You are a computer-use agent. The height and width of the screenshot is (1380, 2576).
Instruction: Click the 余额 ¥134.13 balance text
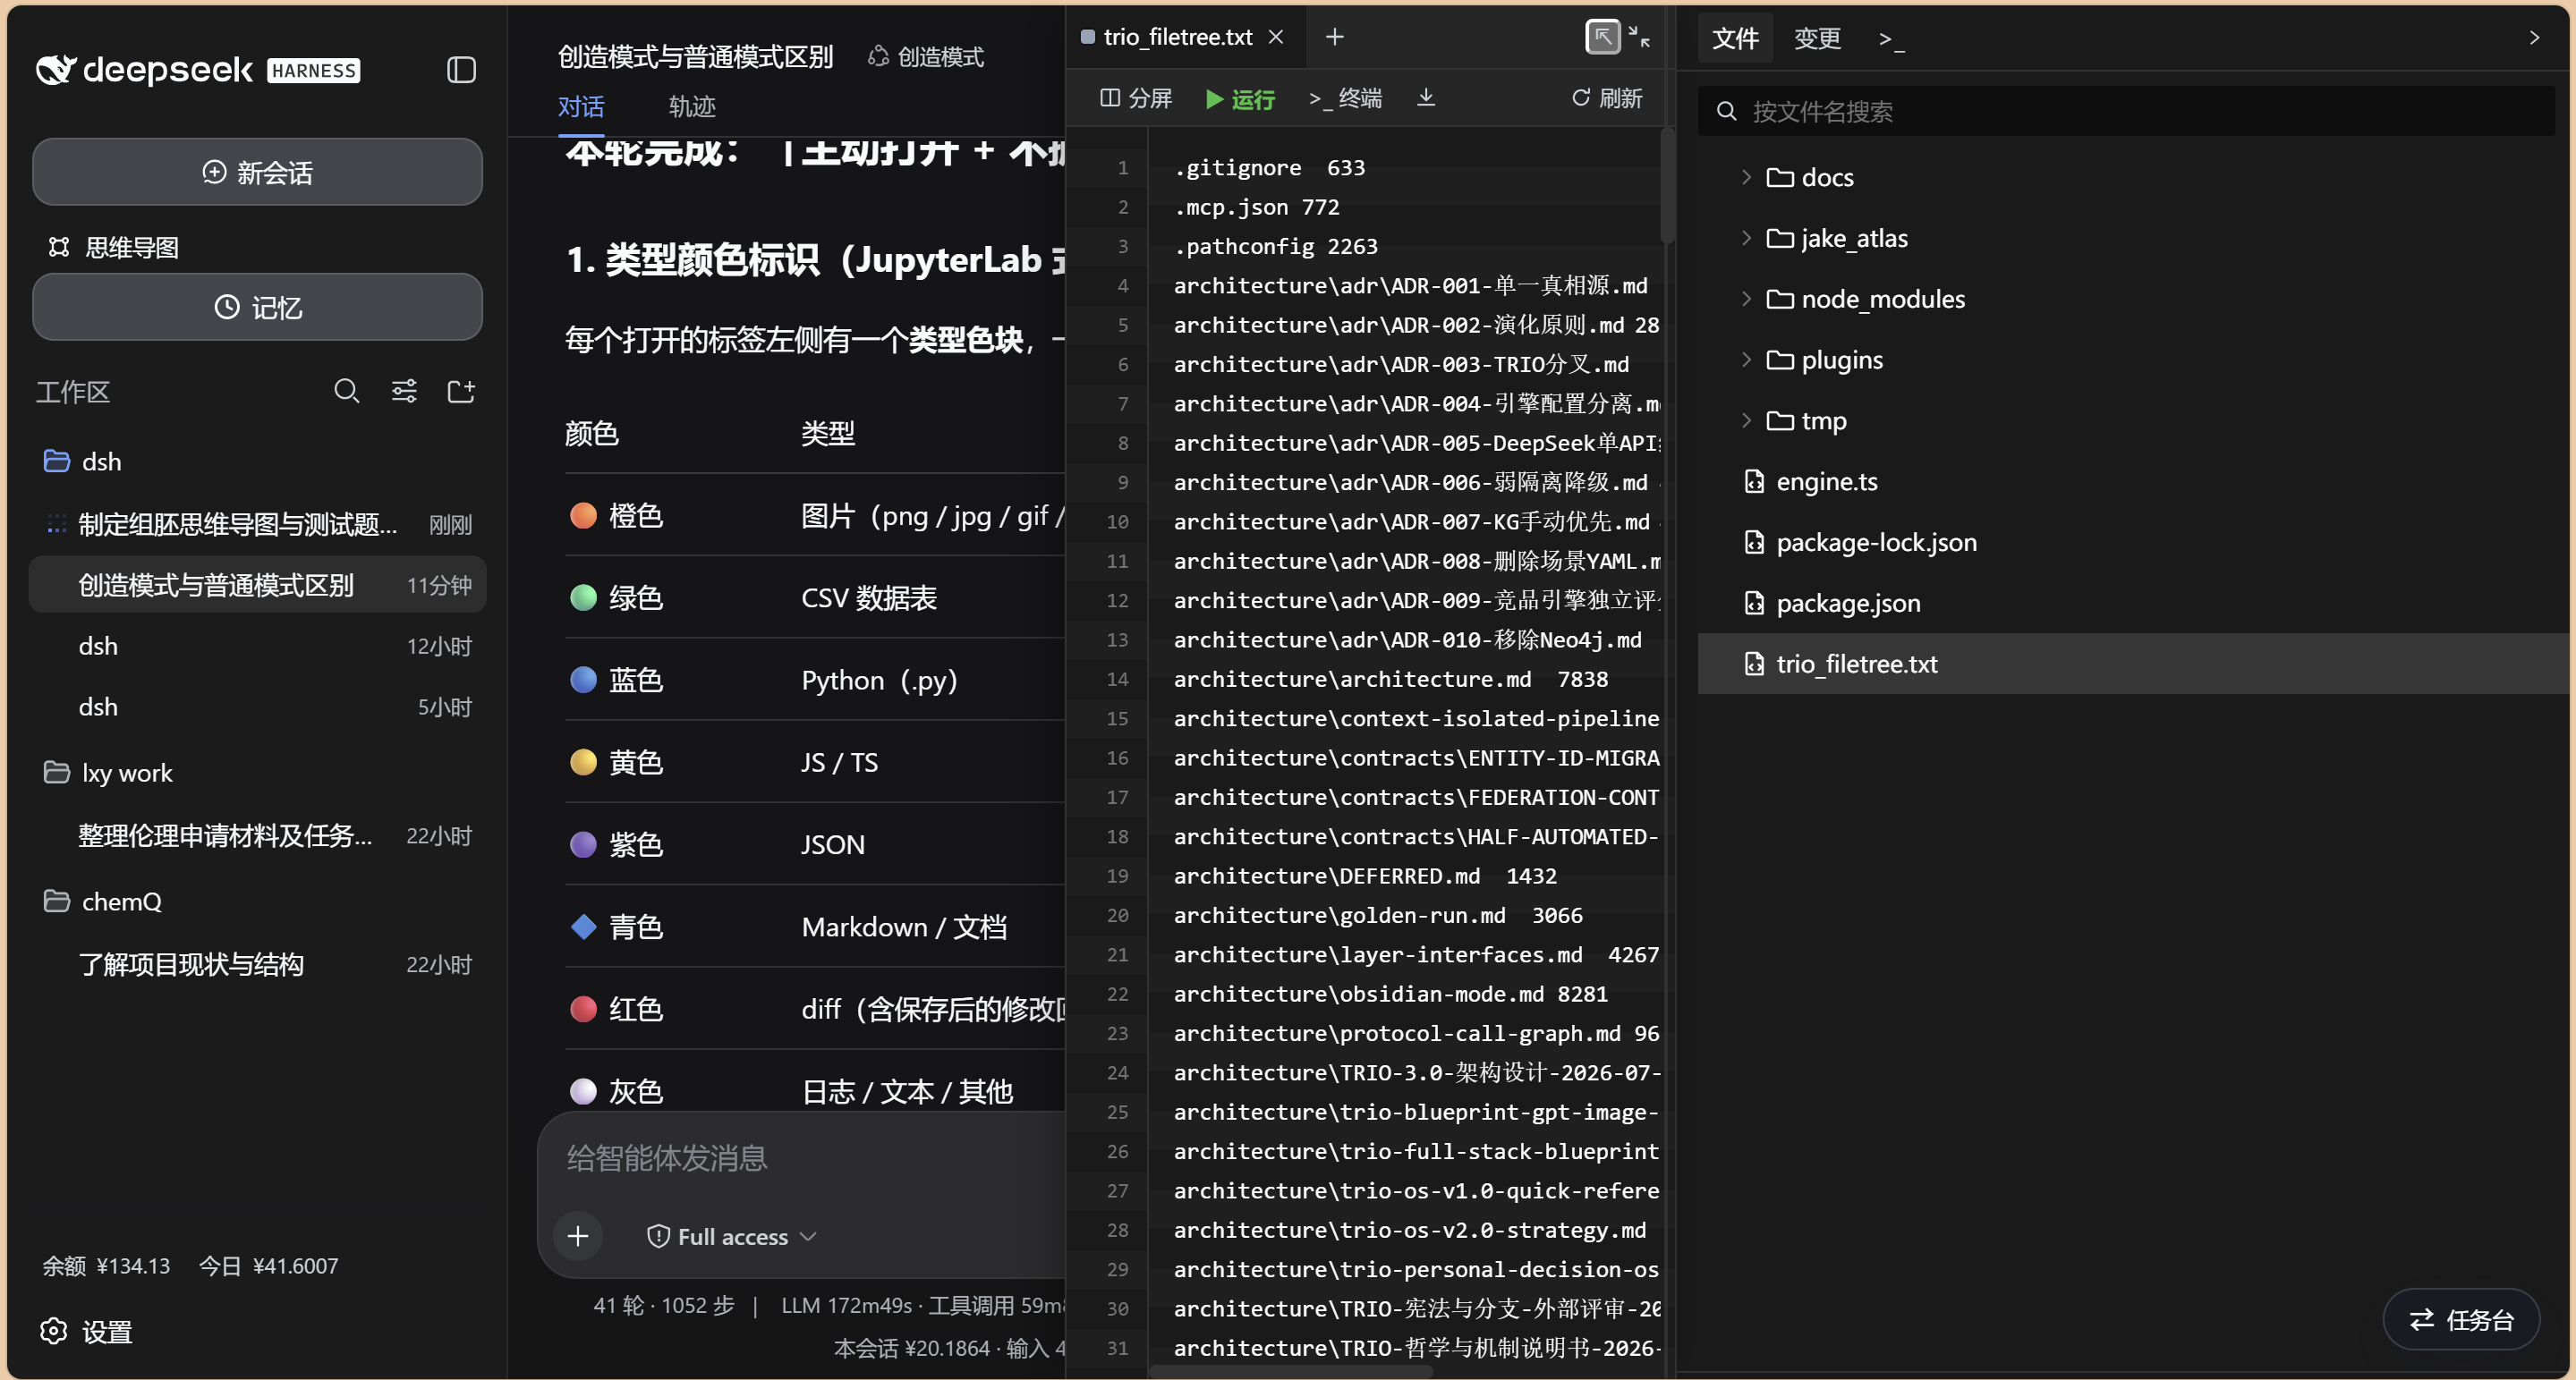(106, 1266)
